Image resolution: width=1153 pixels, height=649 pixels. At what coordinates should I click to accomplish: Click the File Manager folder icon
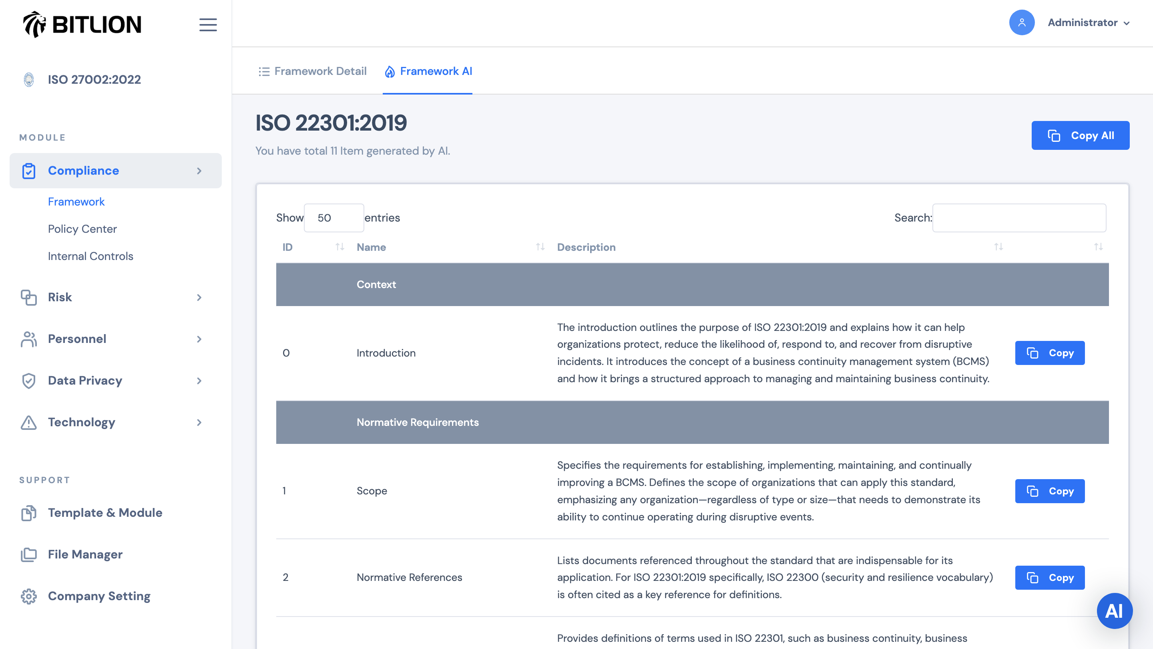point(29,554)
